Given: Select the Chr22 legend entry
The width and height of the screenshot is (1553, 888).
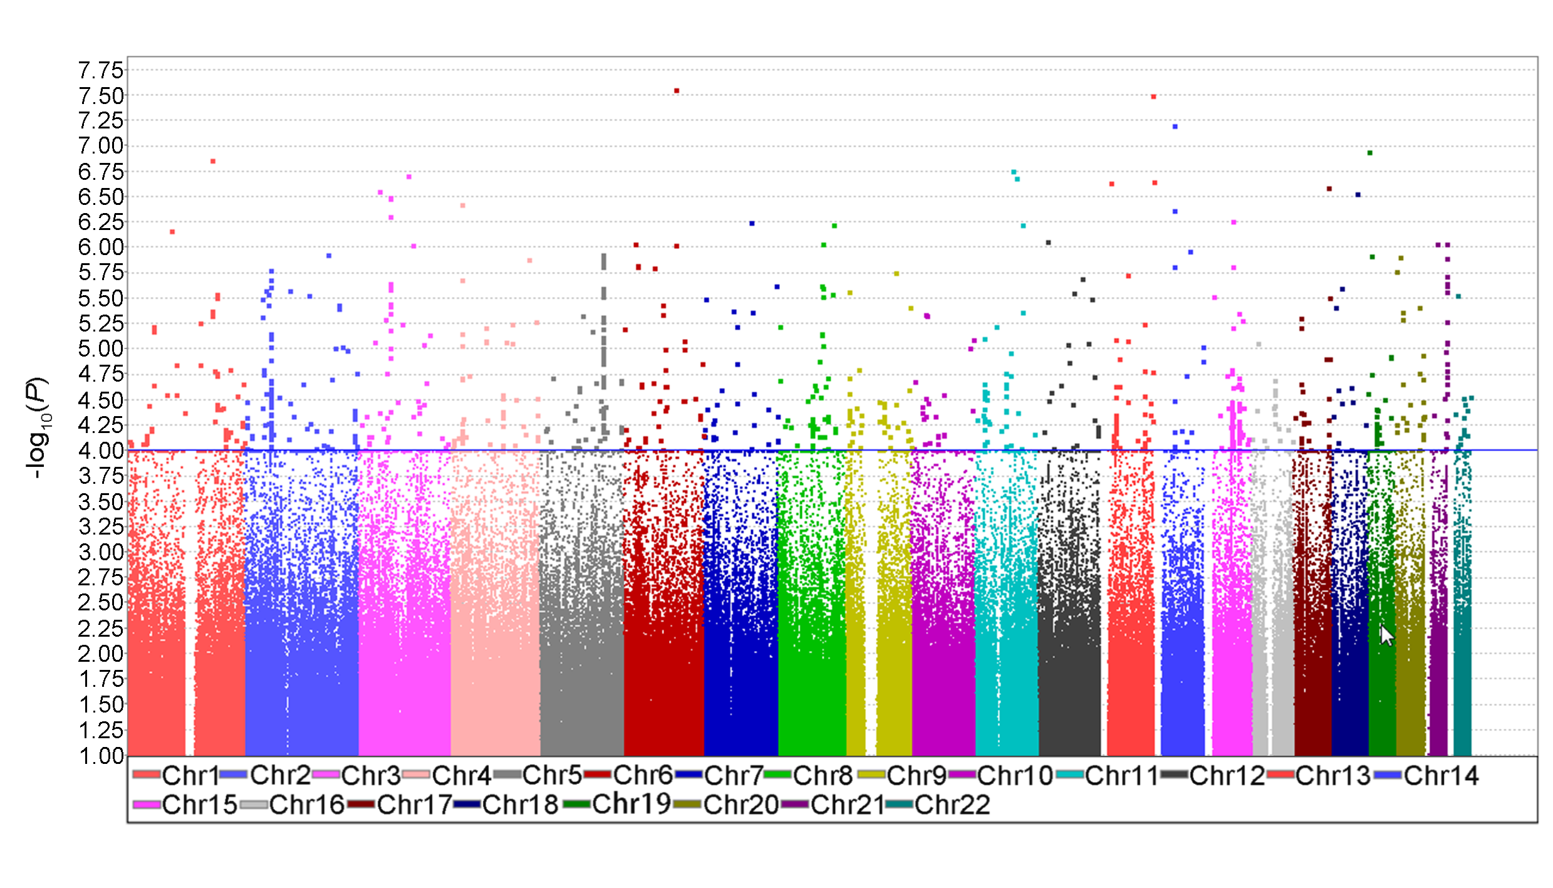Looking at the screenshot, I should [952, 805].
